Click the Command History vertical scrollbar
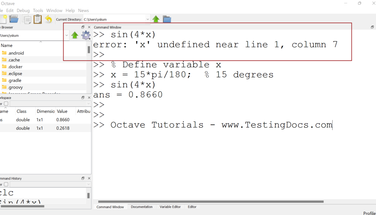The image size is (376, 215). [88, 195]
